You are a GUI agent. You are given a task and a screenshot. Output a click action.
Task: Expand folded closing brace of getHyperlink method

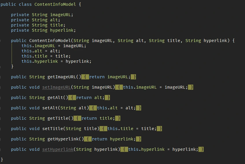[x=139, y=139]
